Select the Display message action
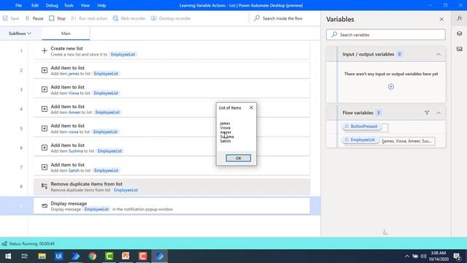Viewport: 467px width, 263px height. (171, 206)
